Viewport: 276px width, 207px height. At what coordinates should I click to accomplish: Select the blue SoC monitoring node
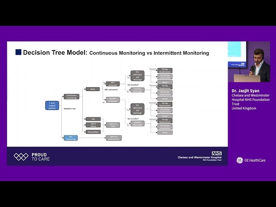tap(71, 138)
